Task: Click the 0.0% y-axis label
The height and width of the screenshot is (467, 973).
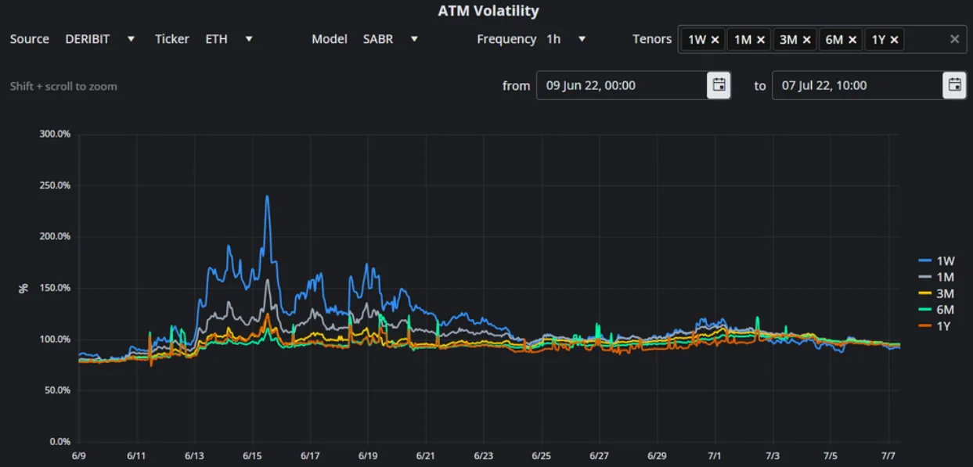Action: (59, 441)
